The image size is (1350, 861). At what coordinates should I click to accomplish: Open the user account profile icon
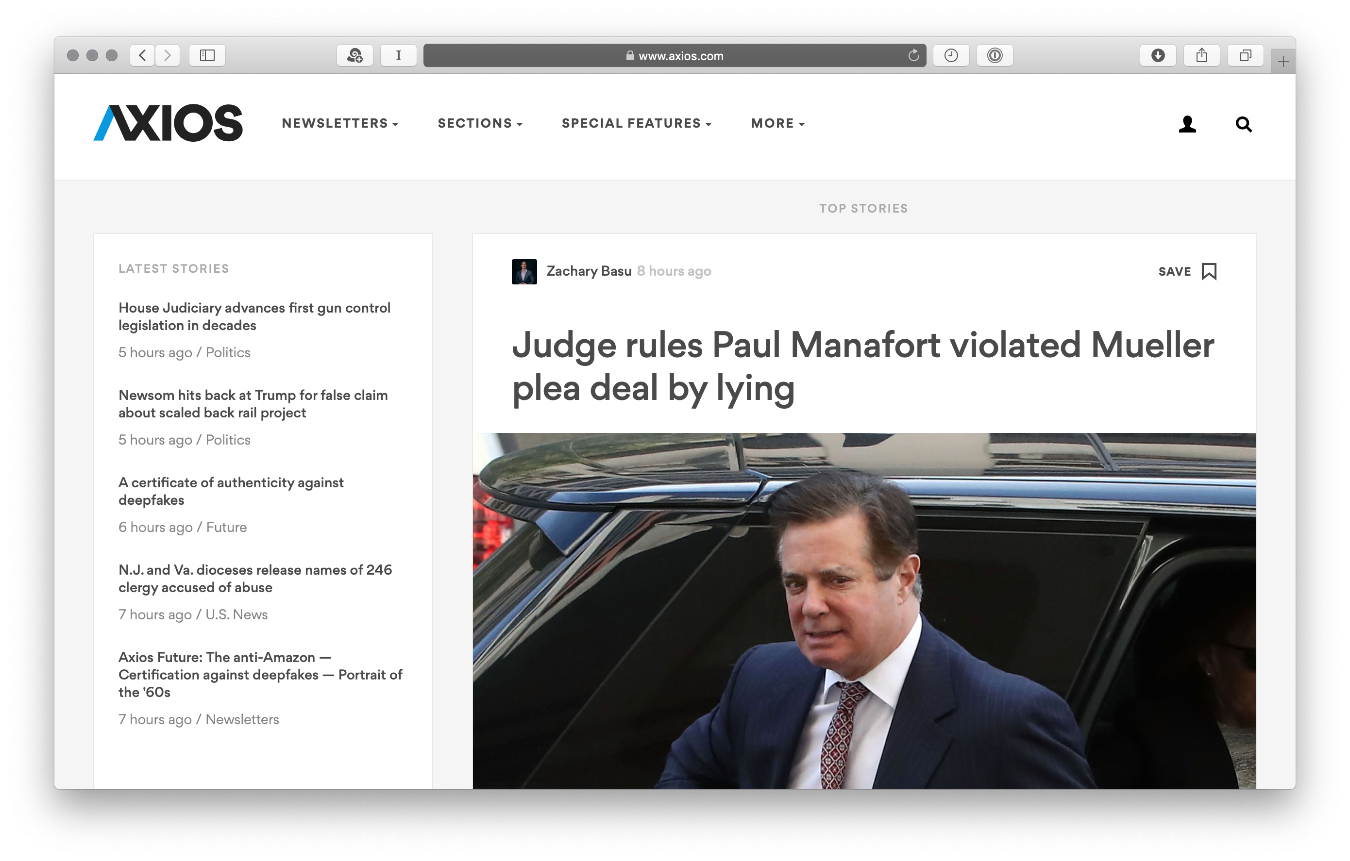[1187, 124]
